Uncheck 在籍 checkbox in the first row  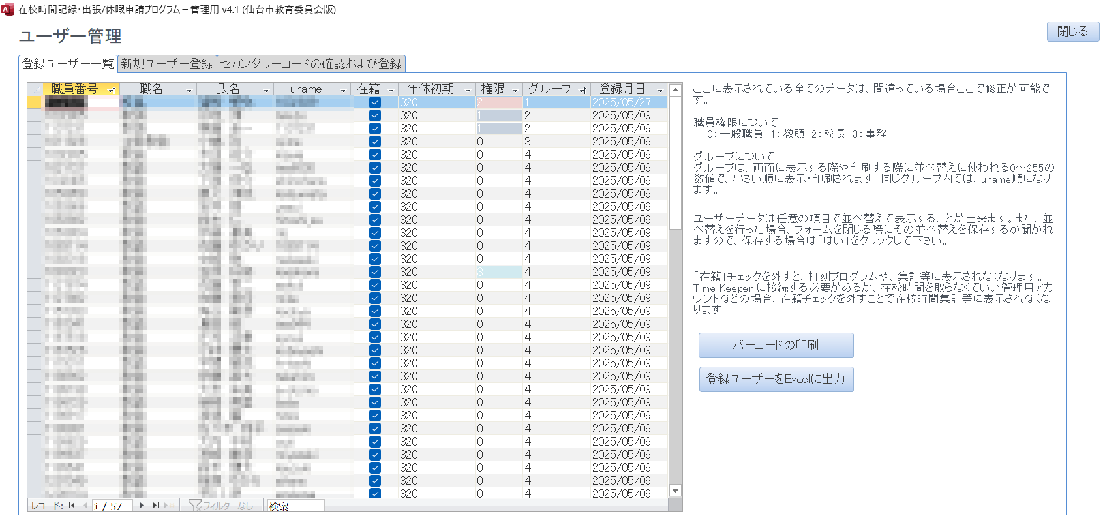pos(375,102)
